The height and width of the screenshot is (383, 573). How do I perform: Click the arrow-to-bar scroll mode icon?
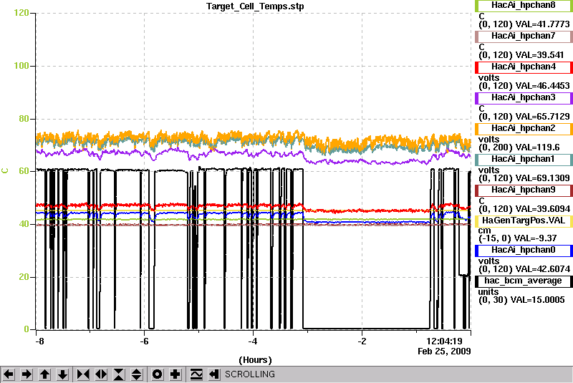pos(213,374)
